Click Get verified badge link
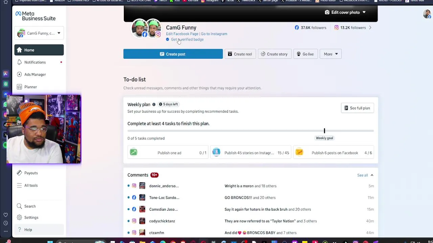Viewport: 433px width, 243px height. [x=187, y=39]
